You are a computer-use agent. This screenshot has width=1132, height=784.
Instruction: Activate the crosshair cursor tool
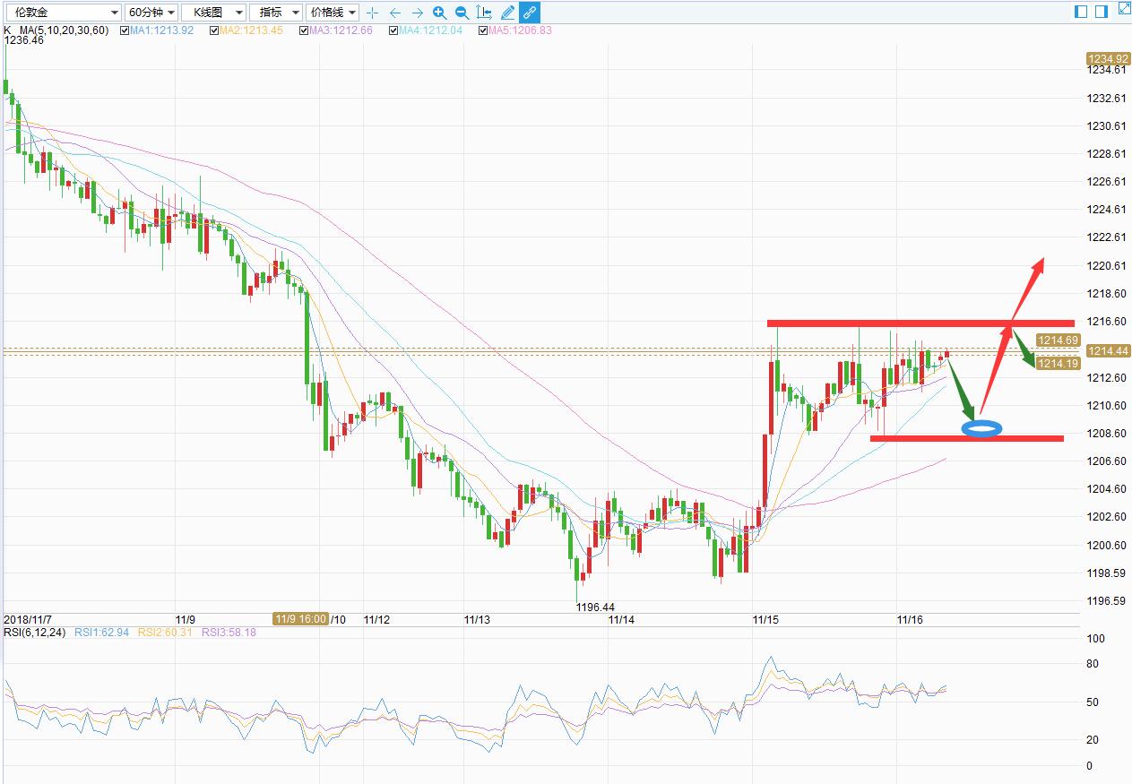point(373,13)
